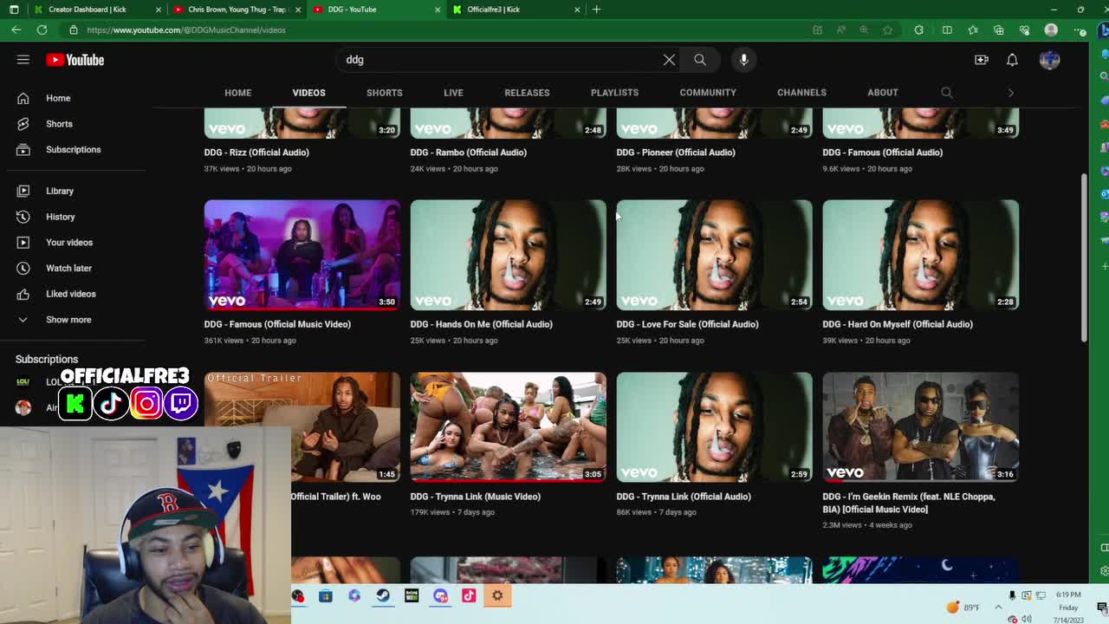Image resolution: width=1109 pixels, height=624 pixels.
Task: Open DDG - Hands On Me (Official Audio) title
Action: [482, 324]
